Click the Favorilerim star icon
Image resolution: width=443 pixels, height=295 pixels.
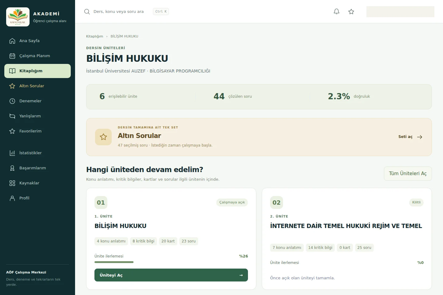click(12, 131)
